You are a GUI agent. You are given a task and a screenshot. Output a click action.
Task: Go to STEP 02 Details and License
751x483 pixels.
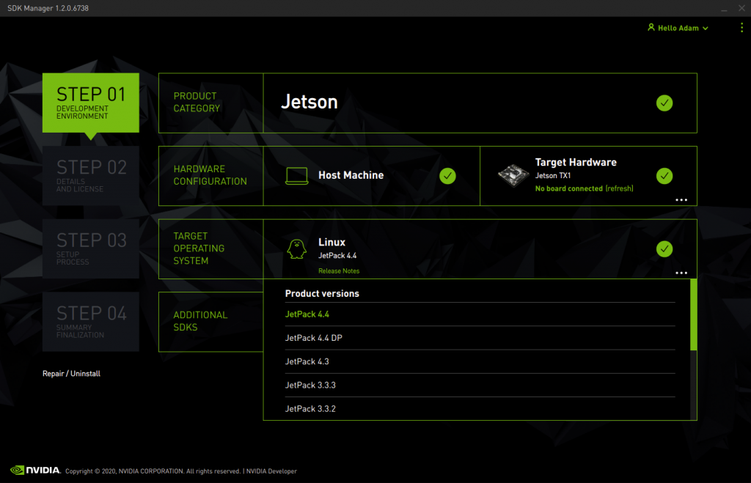(x=90, y=176)
